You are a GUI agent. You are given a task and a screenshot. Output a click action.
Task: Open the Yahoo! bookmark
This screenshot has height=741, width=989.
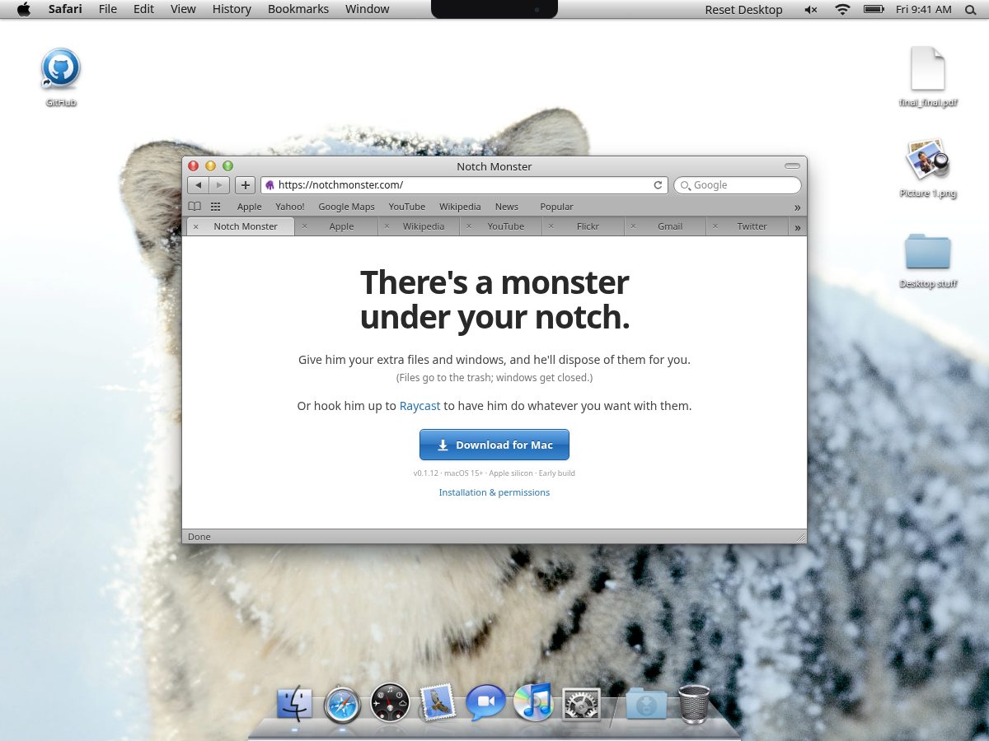tap(290, 207)
